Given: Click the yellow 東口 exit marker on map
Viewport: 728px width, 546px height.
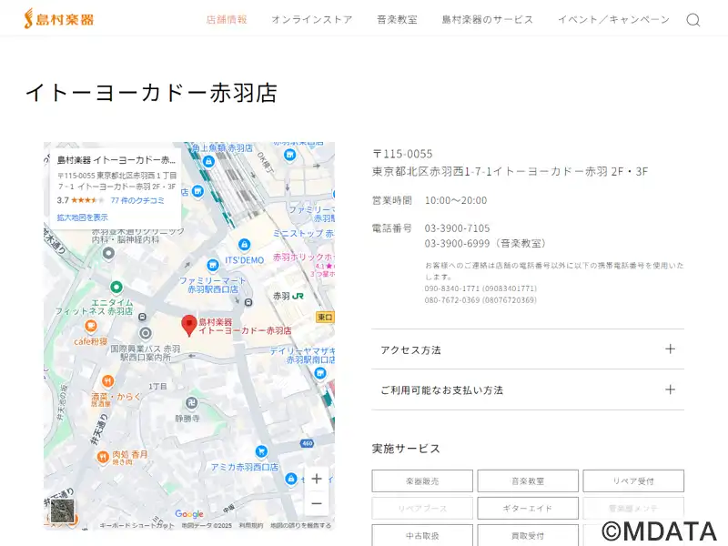Looking at the screenshot, I should tap(325, 317).
